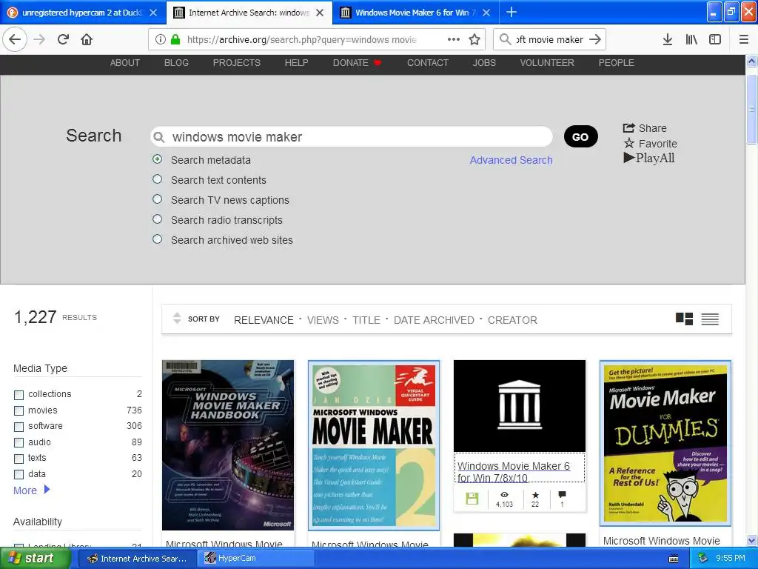The width and height of the screenshot is (758, 569).
Task: Switch to the unregistered hypercam 2 tab
Action: [x=82, y=13]
